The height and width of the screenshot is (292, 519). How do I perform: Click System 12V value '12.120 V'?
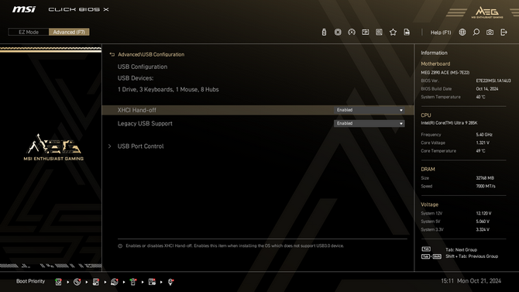click(x=483, y=213)
